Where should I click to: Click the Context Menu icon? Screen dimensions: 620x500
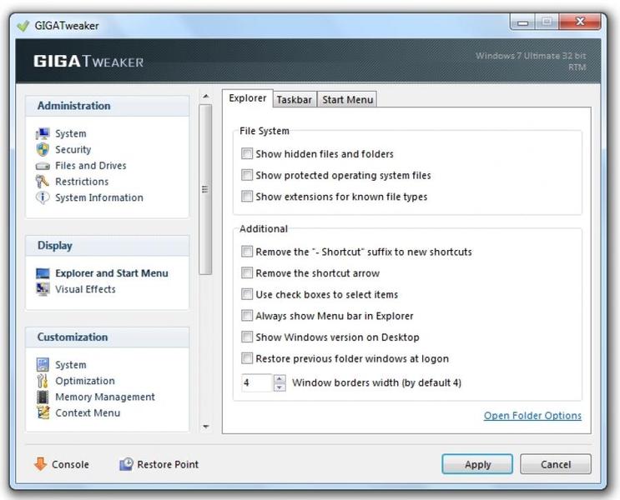[x=43, y=412]
